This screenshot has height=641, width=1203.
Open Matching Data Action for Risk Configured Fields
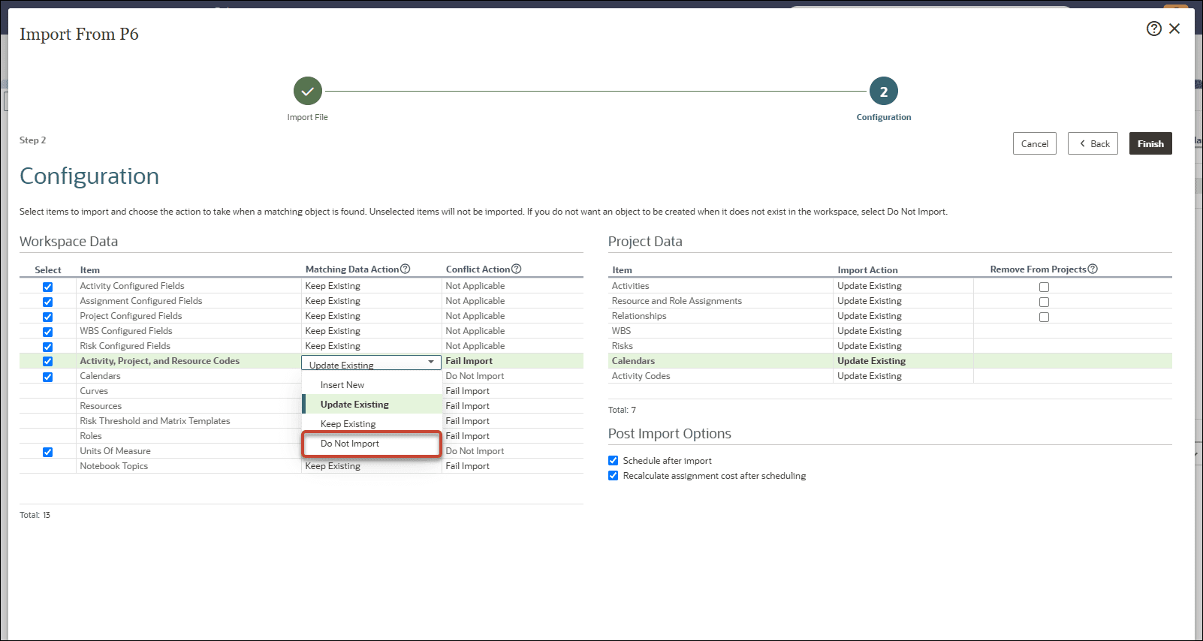coord(371,346)
